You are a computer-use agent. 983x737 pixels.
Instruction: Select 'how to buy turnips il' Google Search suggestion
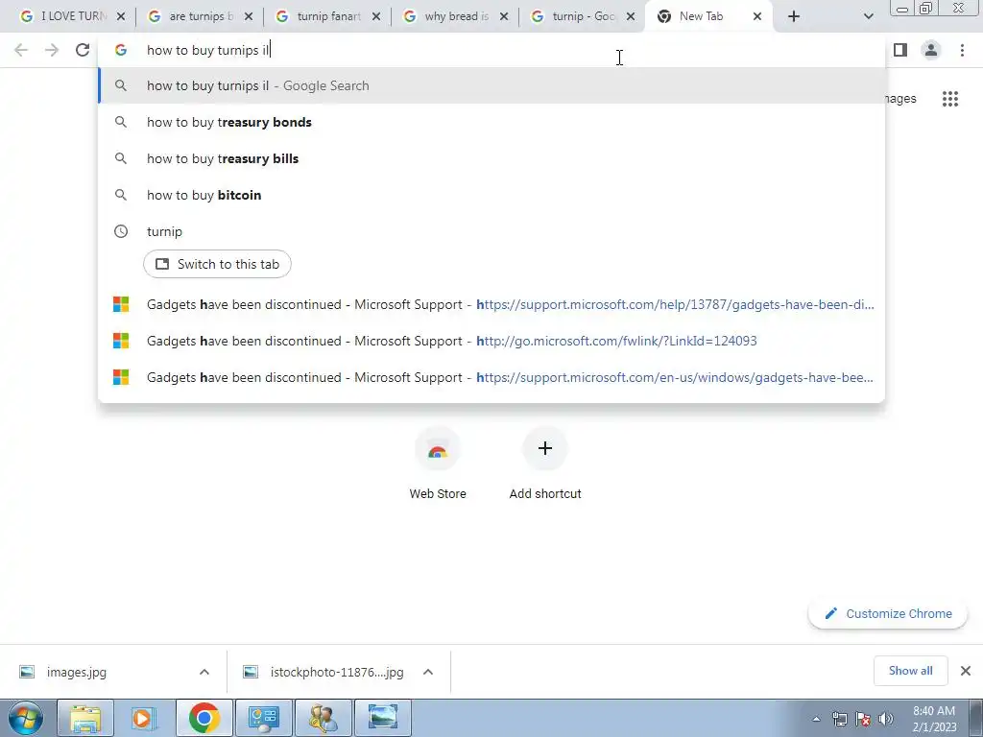pyautogui.click(x=492, y=85)
